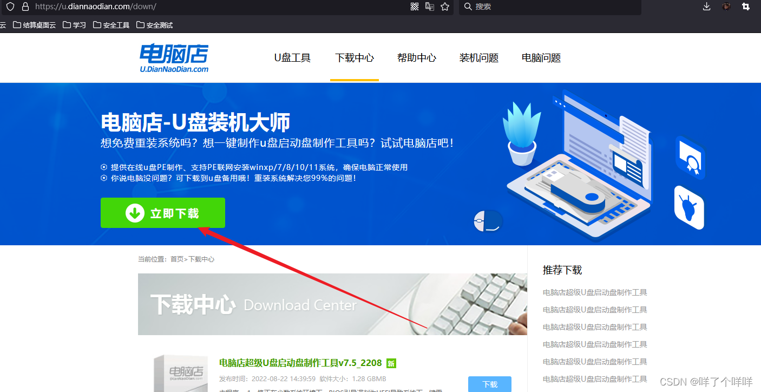Screen dimensions: 761x392
Task: Click the 电脑店 software box thumbnail
Action: (181, 373)
